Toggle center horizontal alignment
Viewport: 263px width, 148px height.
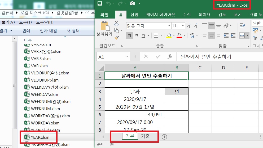coord(211,35)
